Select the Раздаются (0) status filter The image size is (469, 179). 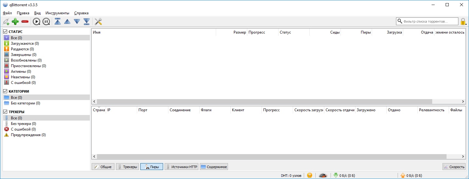46,49
